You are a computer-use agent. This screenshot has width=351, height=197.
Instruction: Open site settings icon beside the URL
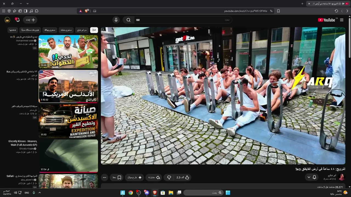[x=271, y=11]
